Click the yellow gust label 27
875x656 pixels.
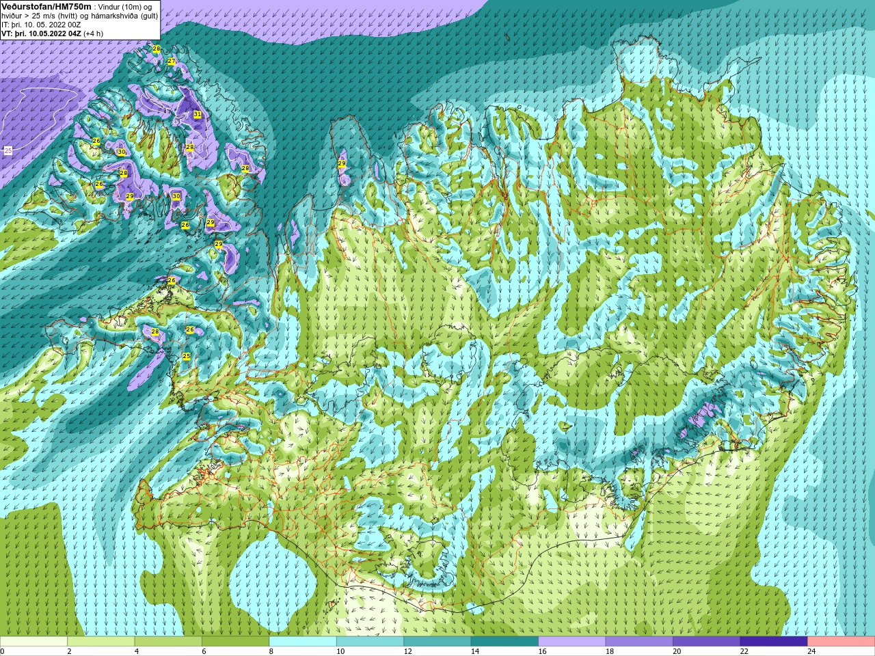172,61
